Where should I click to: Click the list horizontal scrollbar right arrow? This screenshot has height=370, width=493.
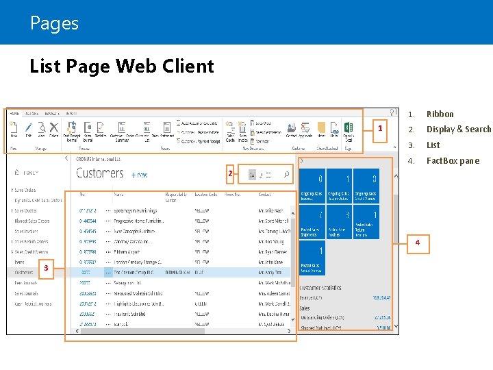289,331
